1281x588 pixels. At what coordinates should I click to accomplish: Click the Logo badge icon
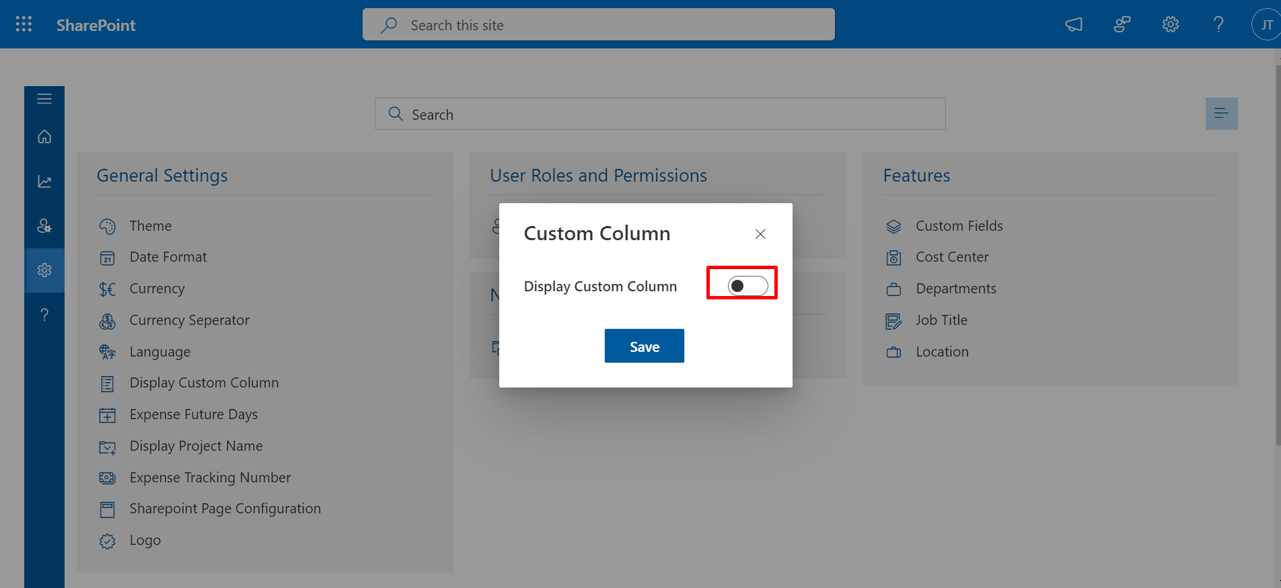coord(108,542)
